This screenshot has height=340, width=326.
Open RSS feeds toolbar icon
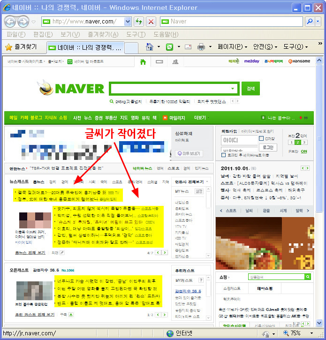point(169,47)
